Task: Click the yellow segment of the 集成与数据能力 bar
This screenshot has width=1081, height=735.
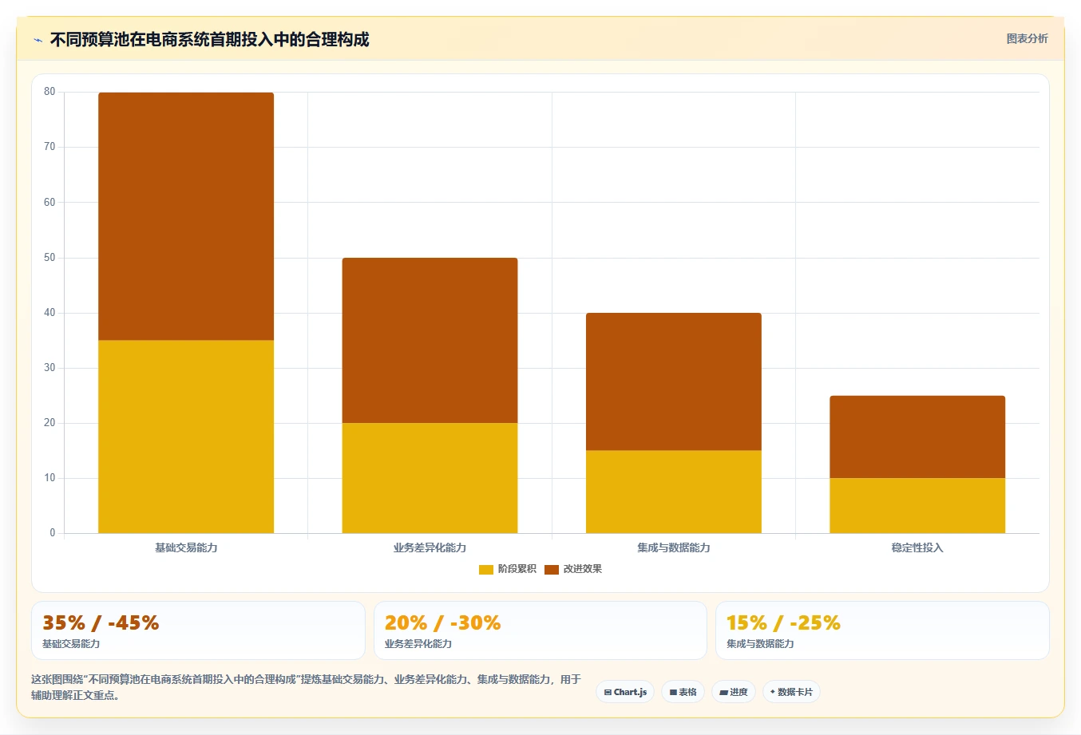Action: tap(674, 492)
